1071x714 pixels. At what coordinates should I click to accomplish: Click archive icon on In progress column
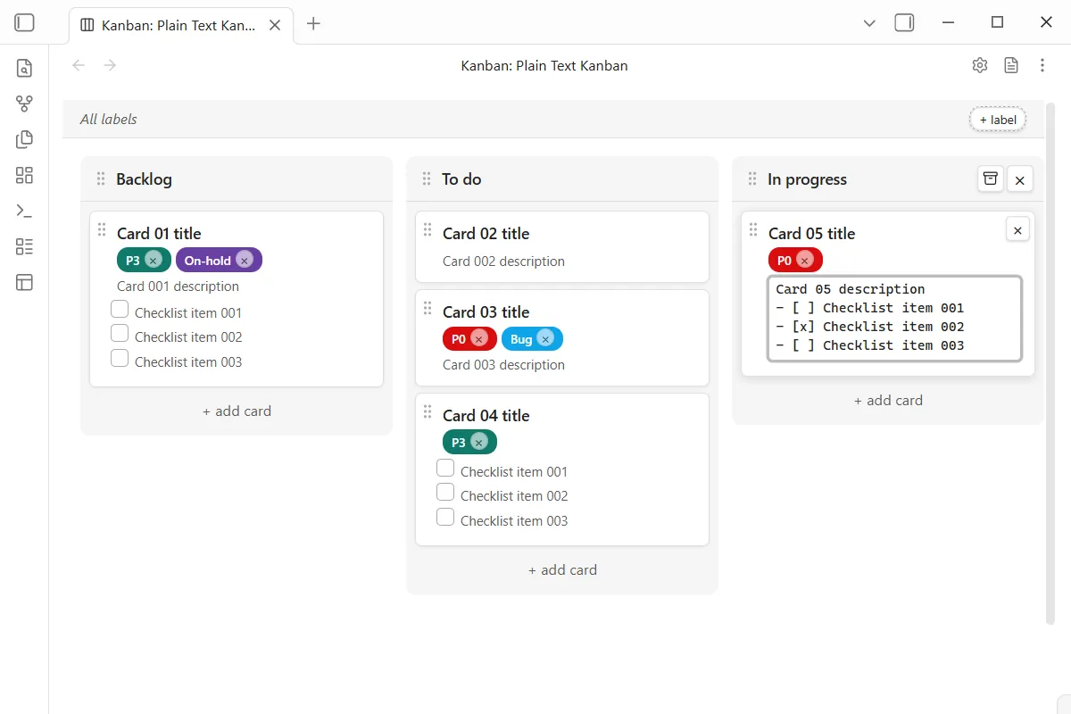pos(991,178)
